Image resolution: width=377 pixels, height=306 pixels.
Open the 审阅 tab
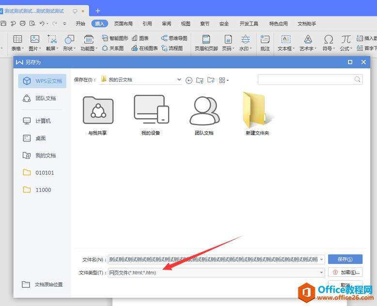[166, 24]
